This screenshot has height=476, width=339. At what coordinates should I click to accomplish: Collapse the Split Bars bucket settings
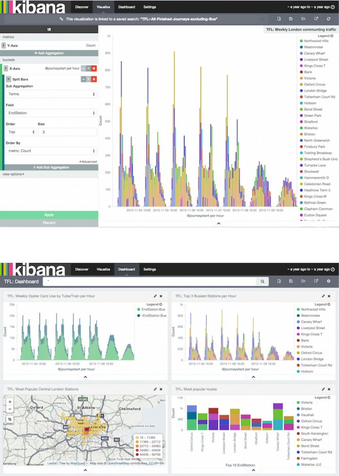click(x=9, y=79)
